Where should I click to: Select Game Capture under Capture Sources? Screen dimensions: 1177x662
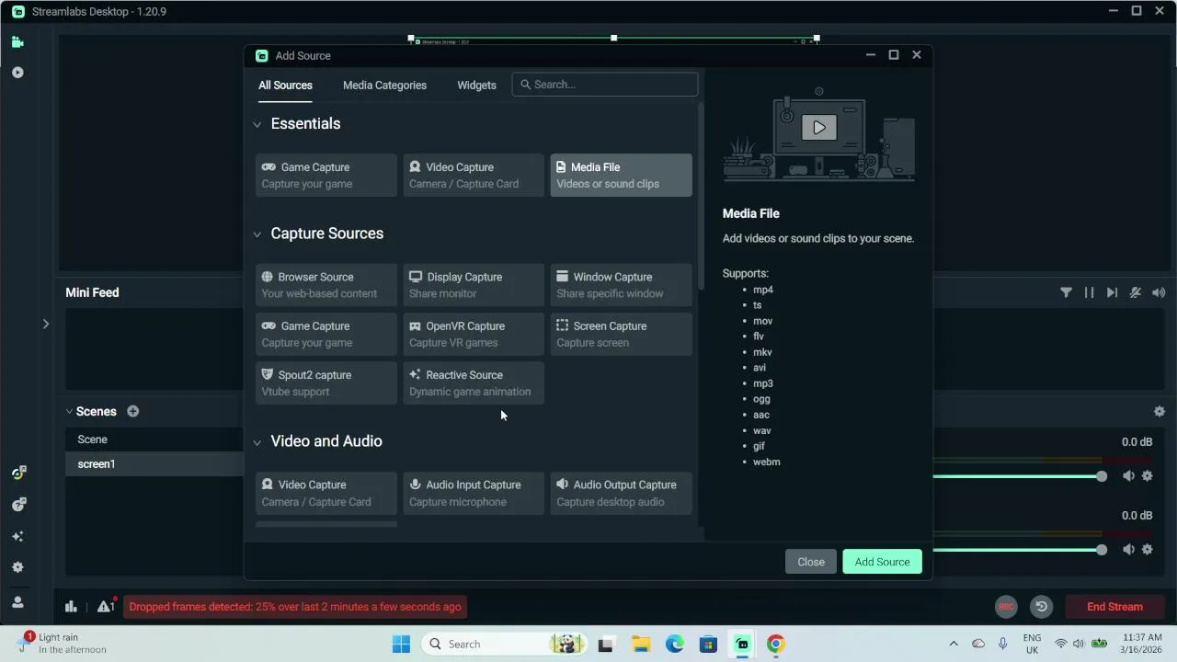[x=326, y=334]
